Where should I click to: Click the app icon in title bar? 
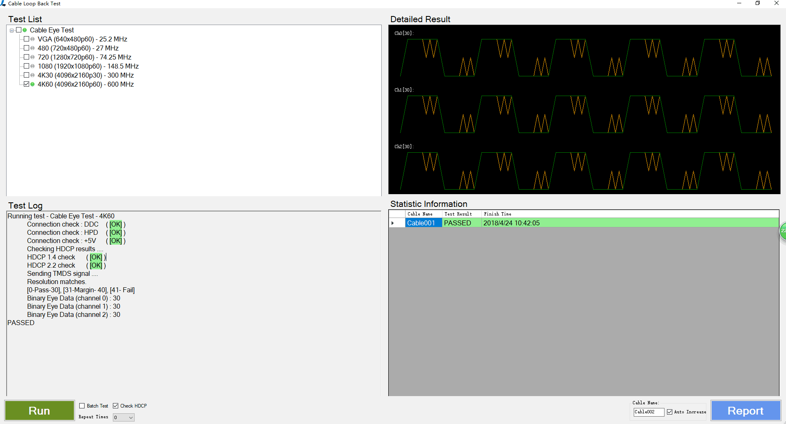click(3, 3)
